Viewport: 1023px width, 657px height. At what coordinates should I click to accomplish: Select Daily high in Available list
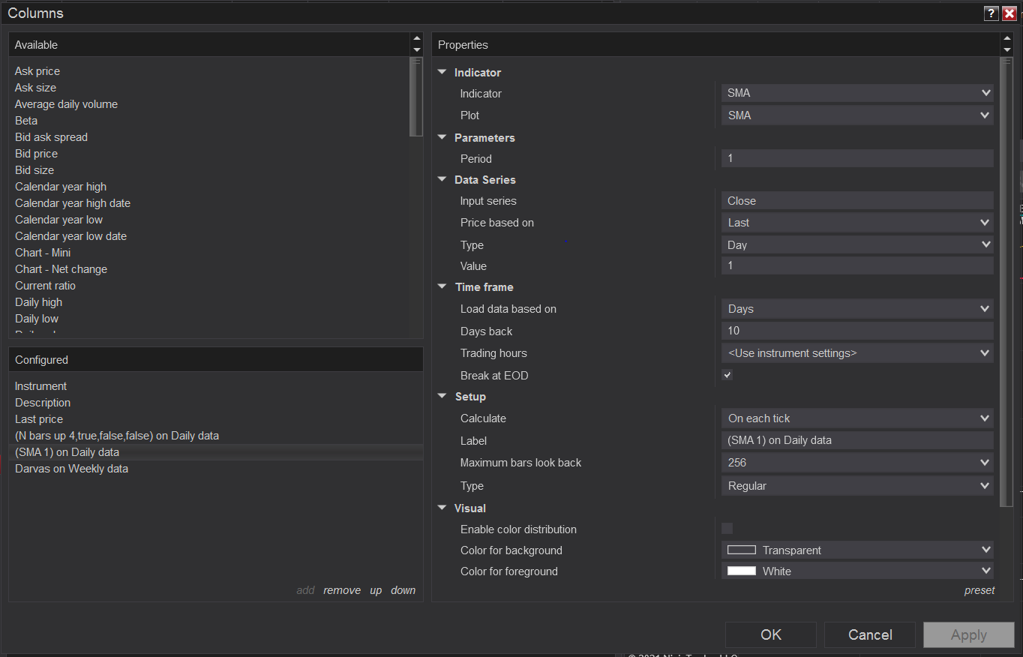[38, 302]
